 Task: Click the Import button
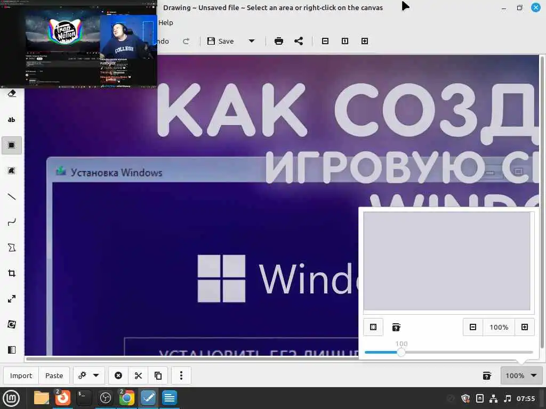[21, 375]
